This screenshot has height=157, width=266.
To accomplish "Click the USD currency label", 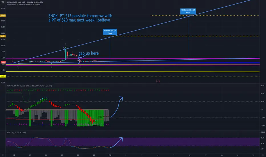I will coord(3,2).
